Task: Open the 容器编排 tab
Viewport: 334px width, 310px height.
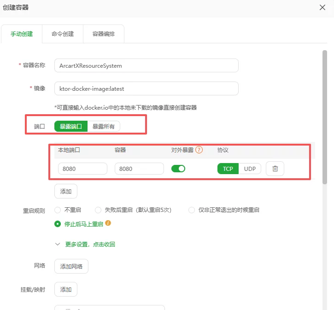Action: point(103,34)
